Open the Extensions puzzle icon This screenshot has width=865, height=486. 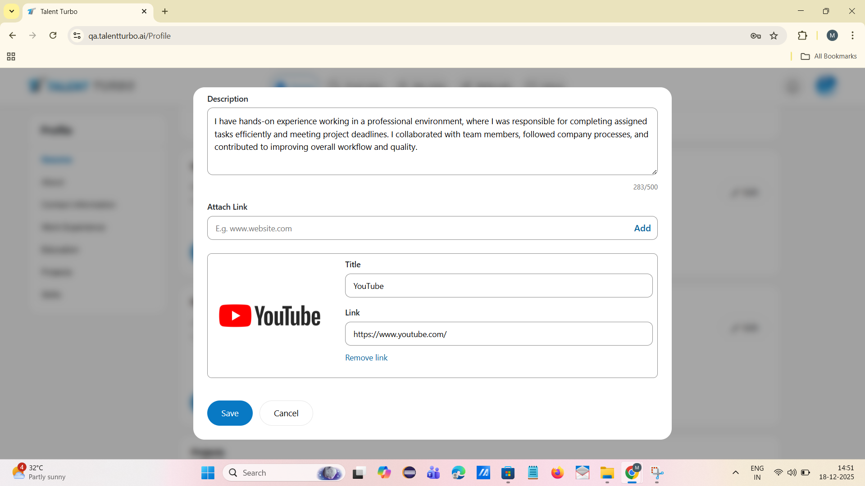tap(802, 36)
